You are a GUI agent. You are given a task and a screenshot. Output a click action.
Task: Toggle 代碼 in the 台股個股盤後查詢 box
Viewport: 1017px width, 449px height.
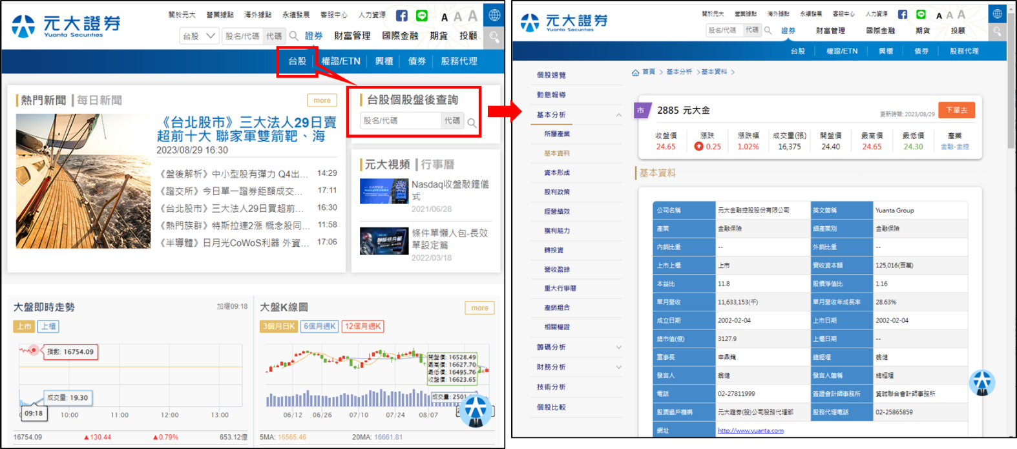coord(452,121)
